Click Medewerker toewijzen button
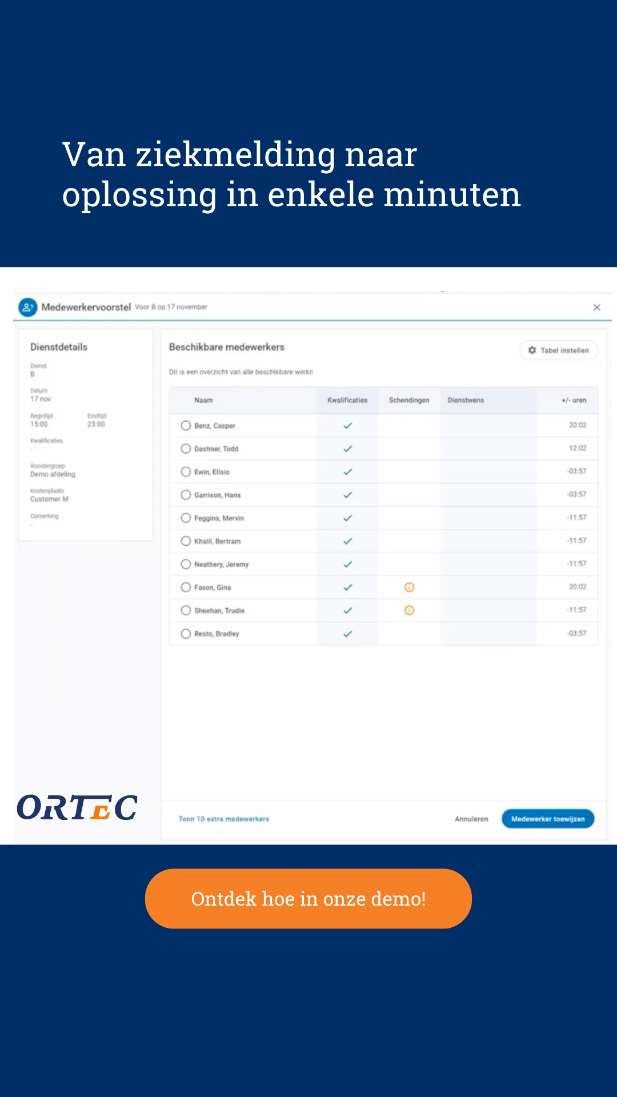The width and height of the screenshot is (617, 1097). [x=548, y=819]
